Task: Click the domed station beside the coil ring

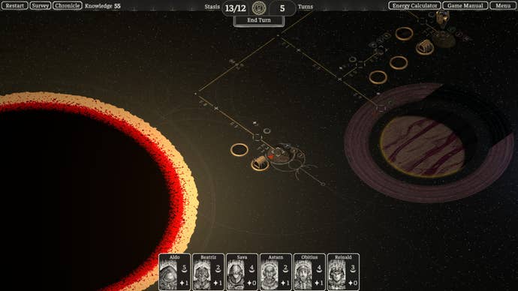Action: click(444, 39)
